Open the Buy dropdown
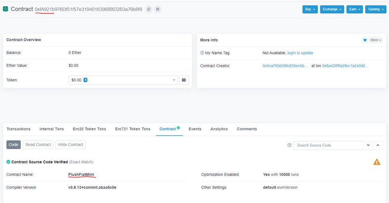389x203 pixels. [310, 9]
